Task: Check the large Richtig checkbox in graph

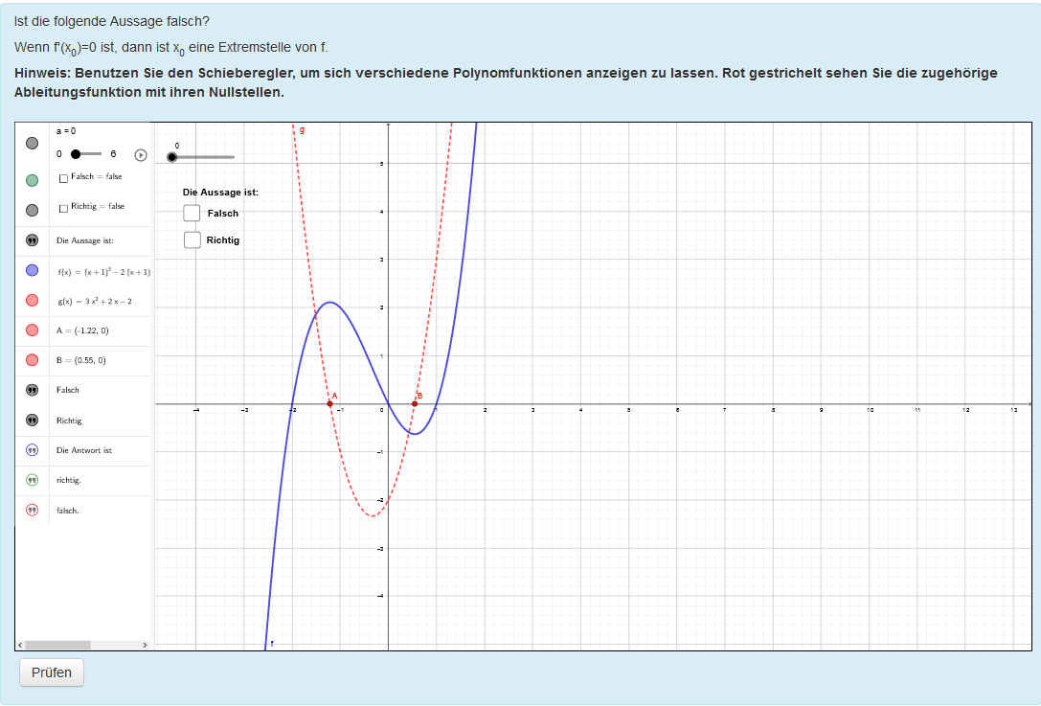Action: click(192, 239)
